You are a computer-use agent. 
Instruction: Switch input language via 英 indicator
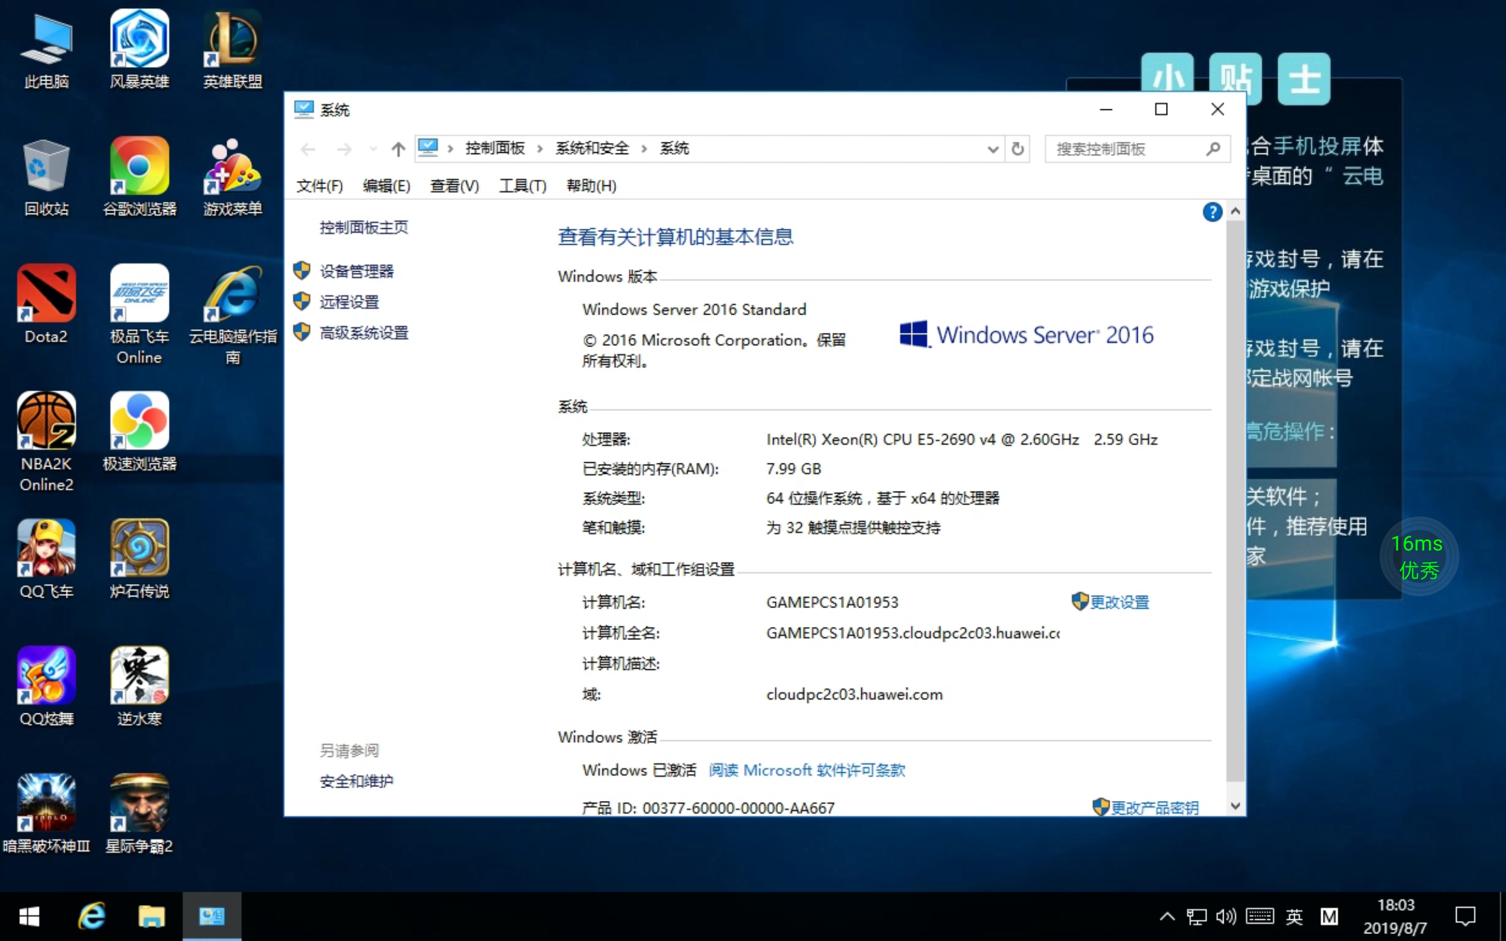pos(1295,916)
